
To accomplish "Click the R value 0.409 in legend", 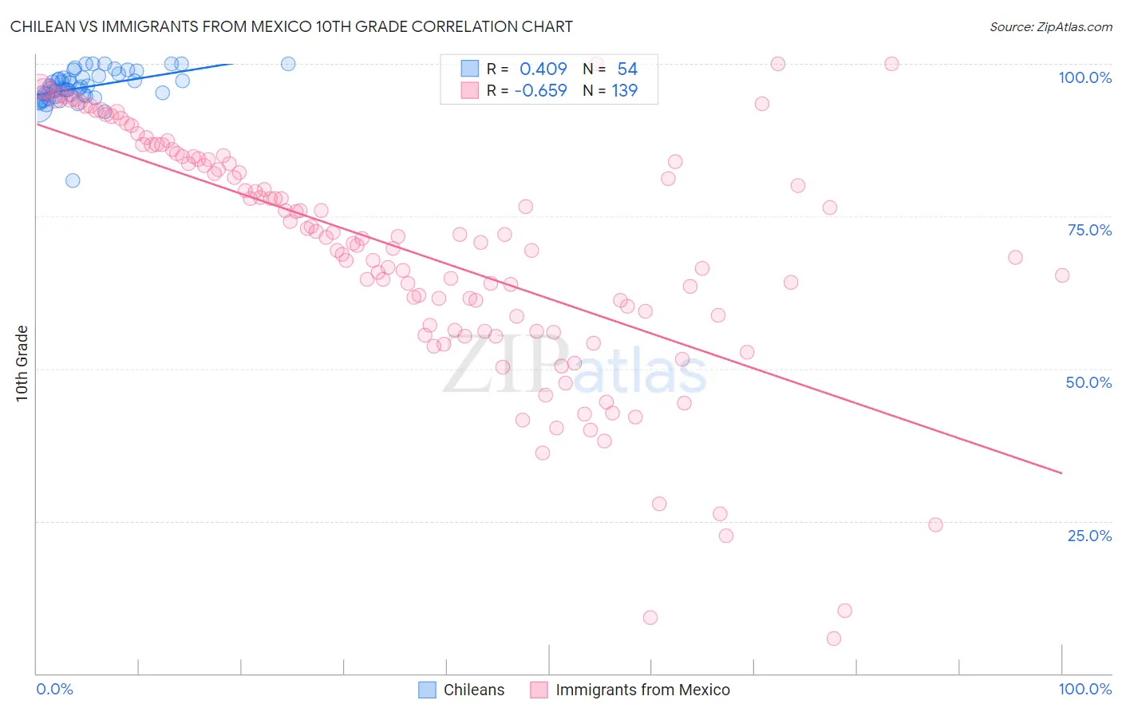I will point(543,69).
